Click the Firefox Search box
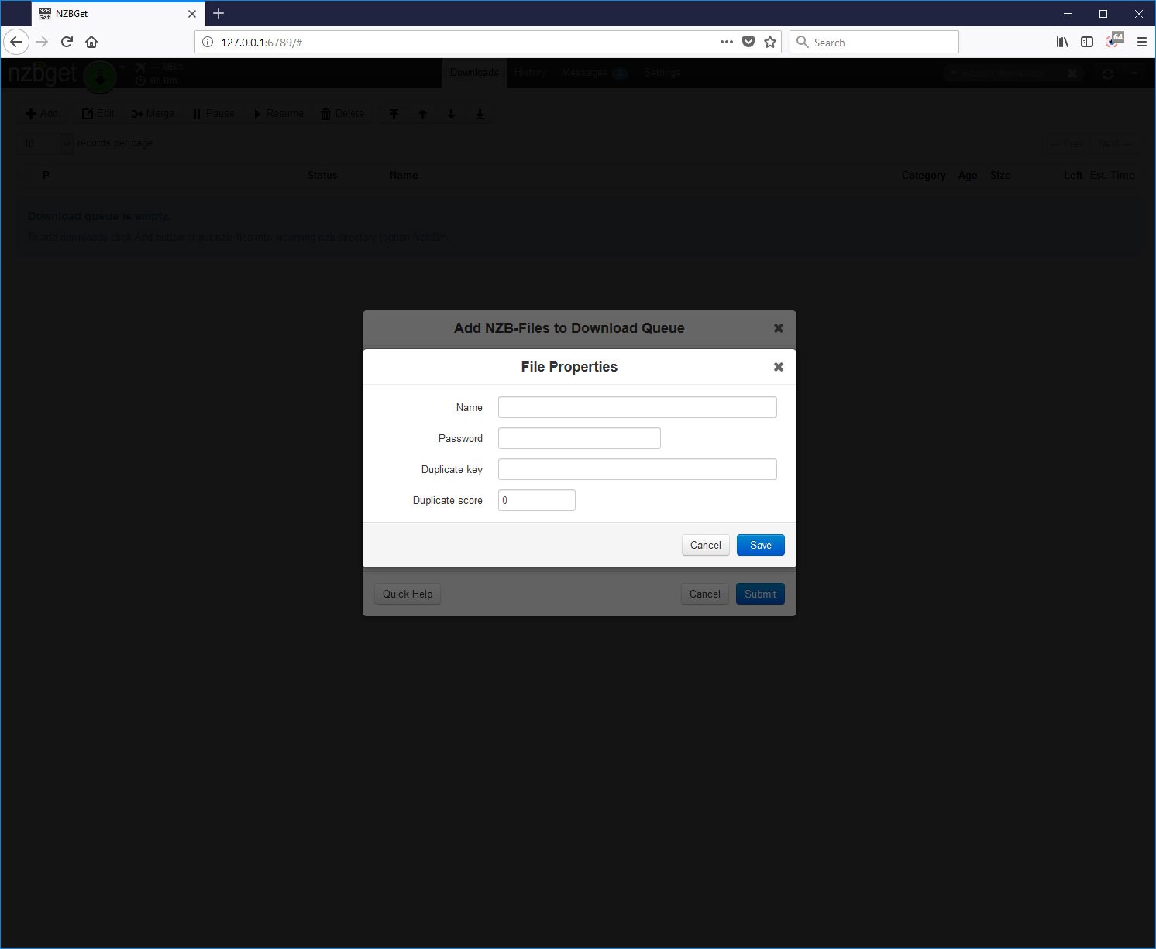Image resolution: width=1156 pixels, height=949 pixels. (874, 42)
